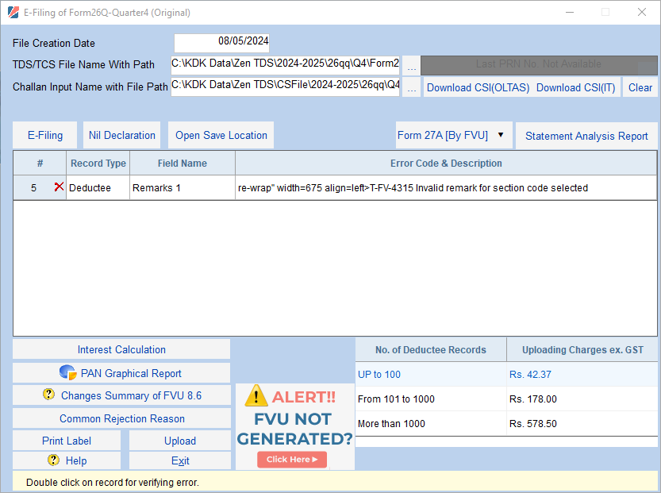The height and width of the screenshot is (493, 661).
Task: Browse for the Challan input file with the ellipsis button
Action: tap(411, 87)
